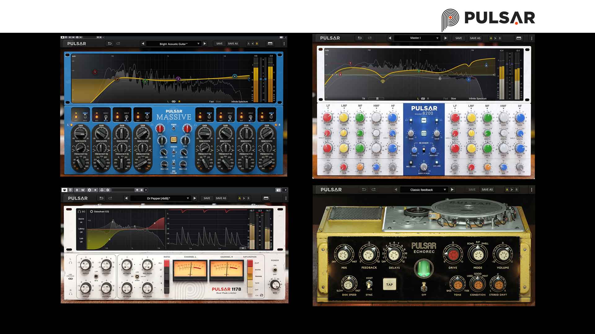Click the Dr Pepper preset name field

(x=158, y=198)
